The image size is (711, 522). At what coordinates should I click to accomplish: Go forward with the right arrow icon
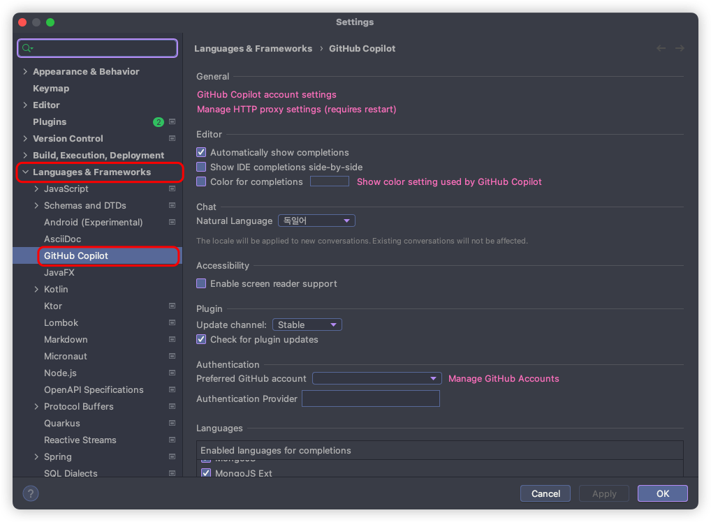point(680,48)
